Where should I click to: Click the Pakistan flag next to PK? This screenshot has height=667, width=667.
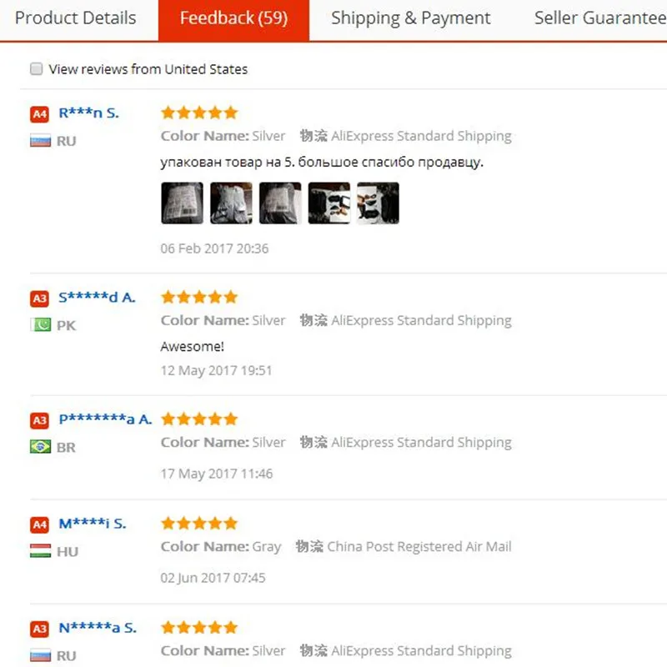40,325
